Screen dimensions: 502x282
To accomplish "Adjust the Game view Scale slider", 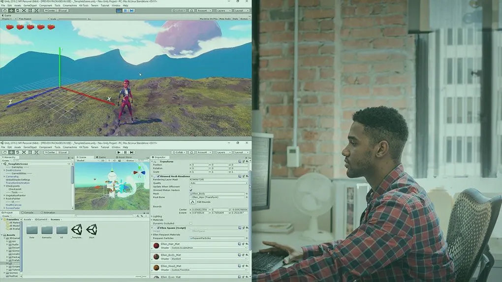I will tap(72, 19).
